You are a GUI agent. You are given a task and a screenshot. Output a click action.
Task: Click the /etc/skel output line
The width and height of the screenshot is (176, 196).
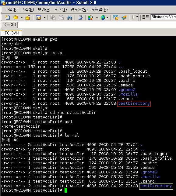[12, 44]
